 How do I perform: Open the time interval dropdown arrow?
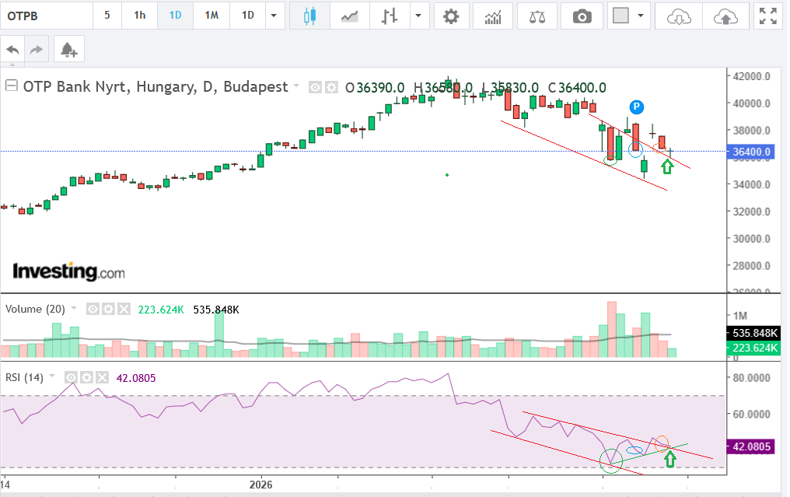pyautogui.click(x=273, y=16)
